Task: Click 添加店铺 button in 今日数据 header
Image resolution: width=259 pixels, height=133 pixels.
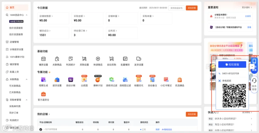Action: point(192,8)
